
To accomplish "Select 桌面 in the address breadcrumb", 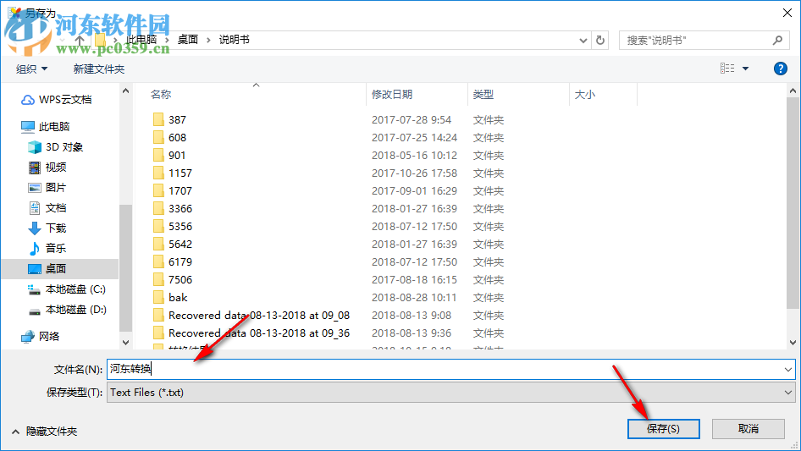I will (x=187, y=39).
